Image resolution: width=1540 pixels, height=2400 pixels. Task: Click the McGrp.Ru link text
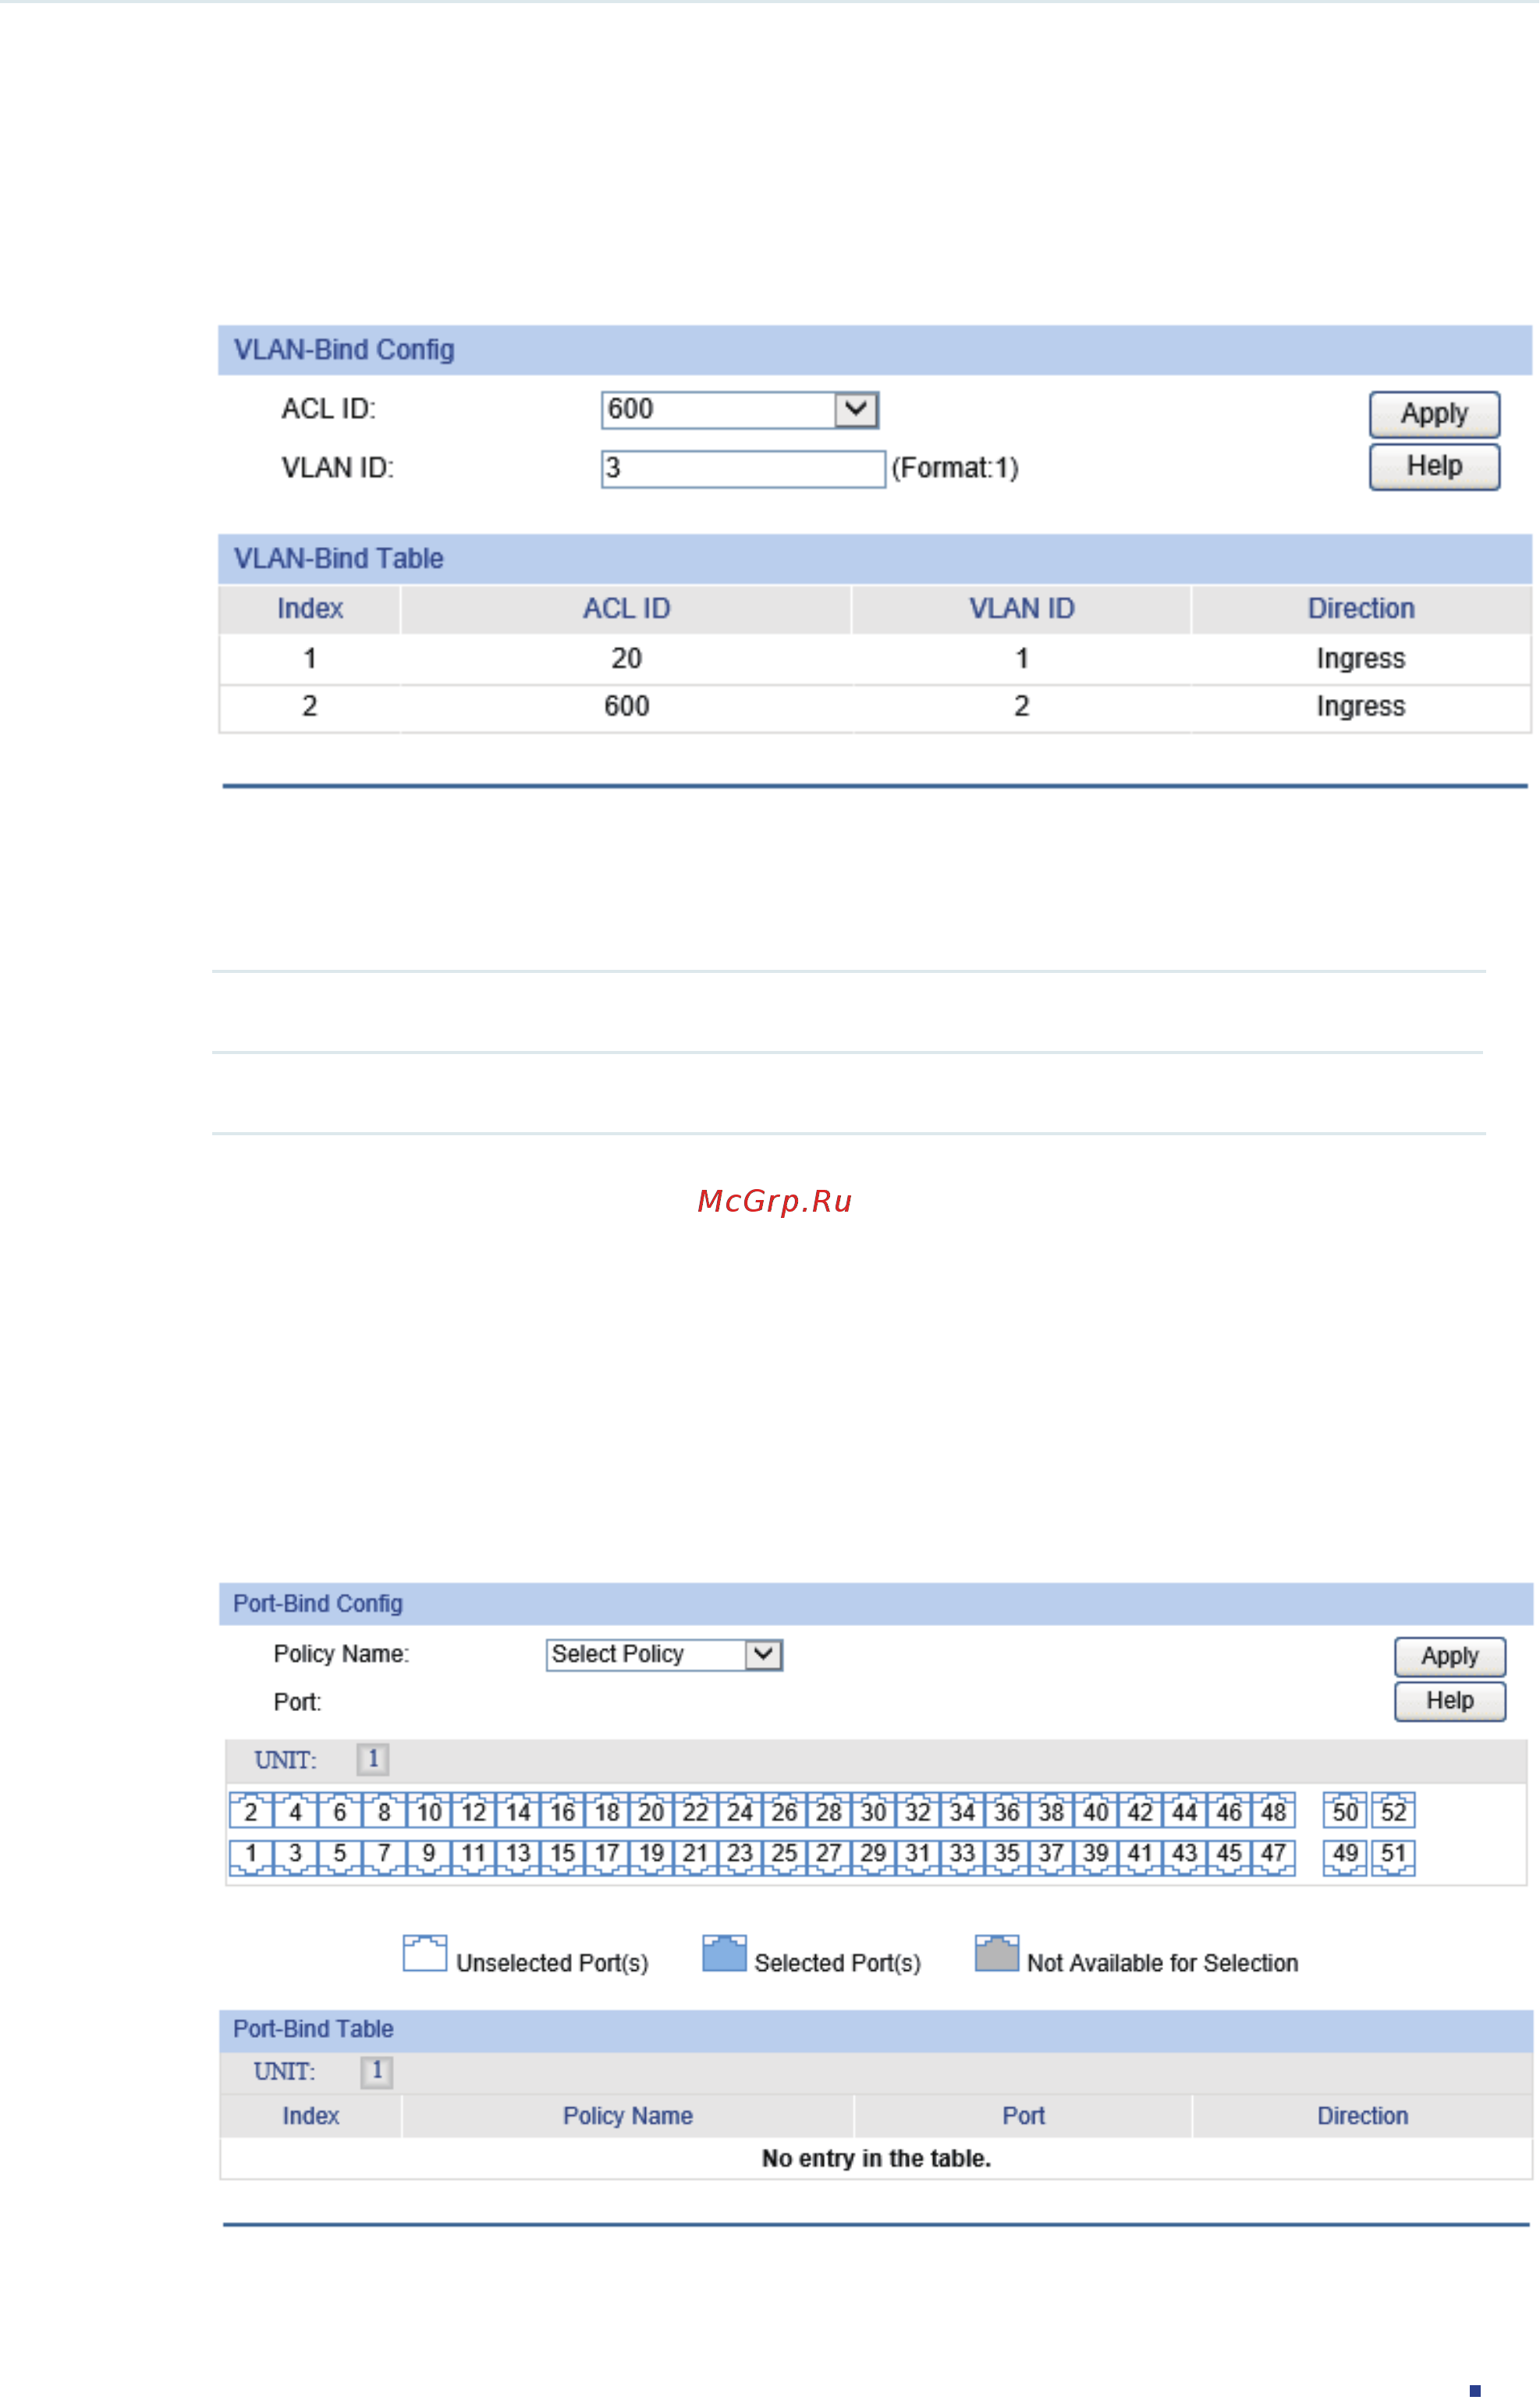(x=775, y=1201)
